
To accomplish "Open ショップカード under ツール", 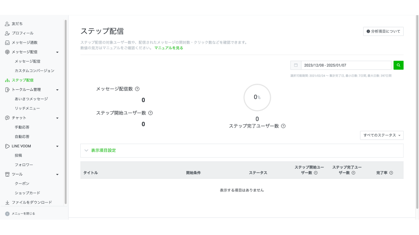I will 28,193.
